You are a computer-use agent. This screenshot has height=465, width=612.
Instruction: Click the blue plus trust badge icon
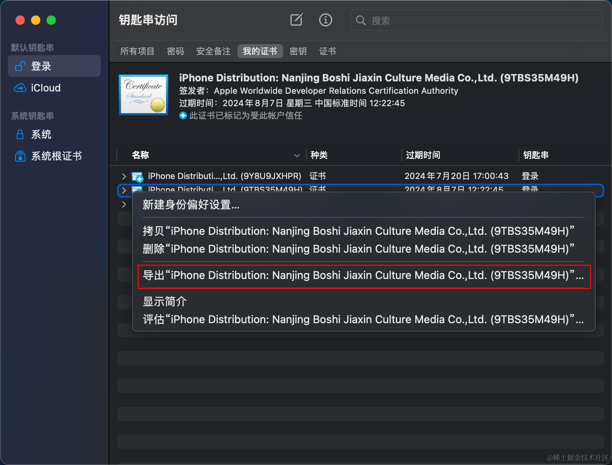pos(183,115)
